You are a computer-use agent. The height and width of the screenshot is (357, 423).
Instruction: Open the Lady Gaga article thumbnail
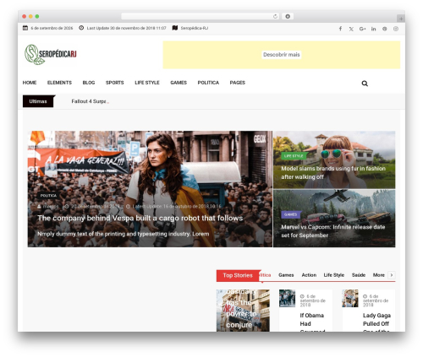tap(350, 298)
